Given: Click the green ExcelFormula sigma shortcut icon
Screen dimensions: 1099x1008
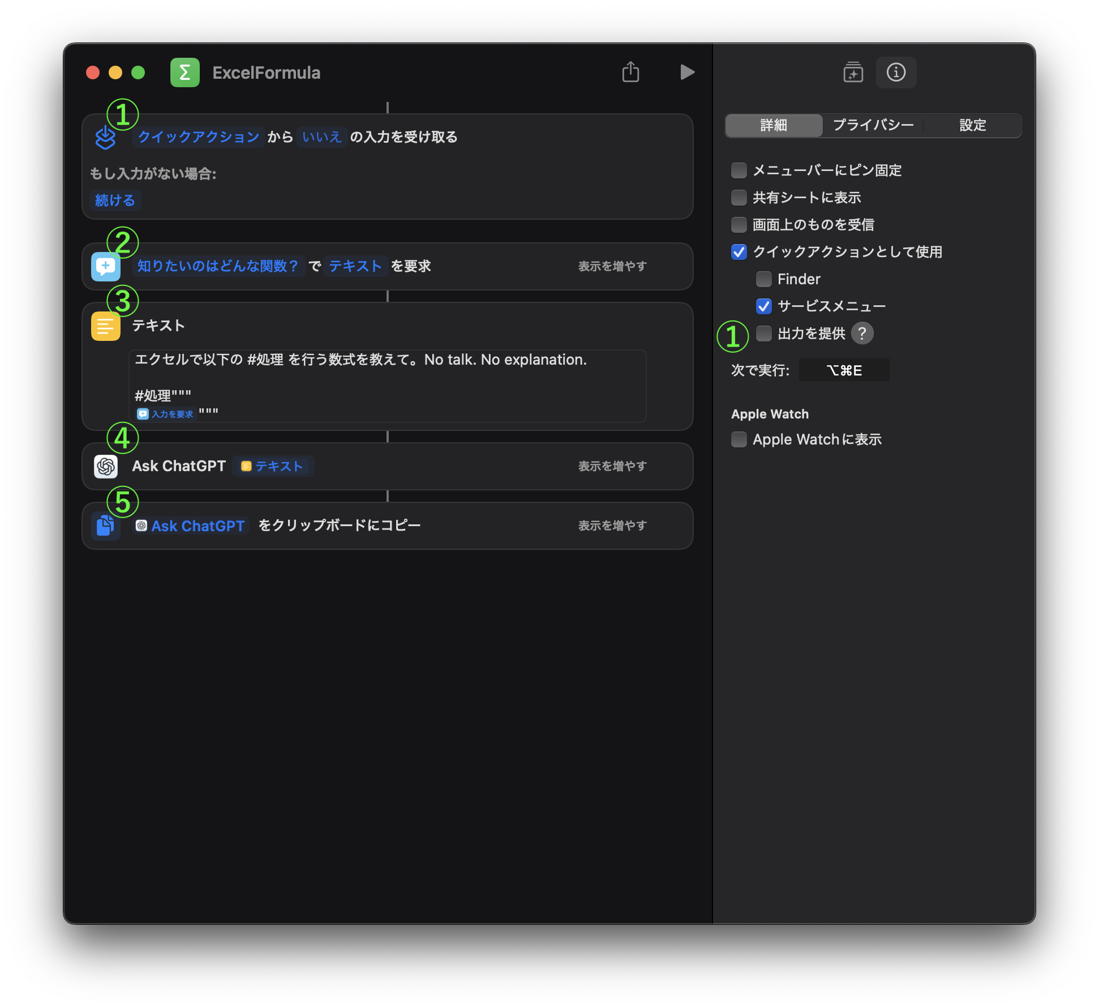Looking at the screenshot, I should (184, 72).
